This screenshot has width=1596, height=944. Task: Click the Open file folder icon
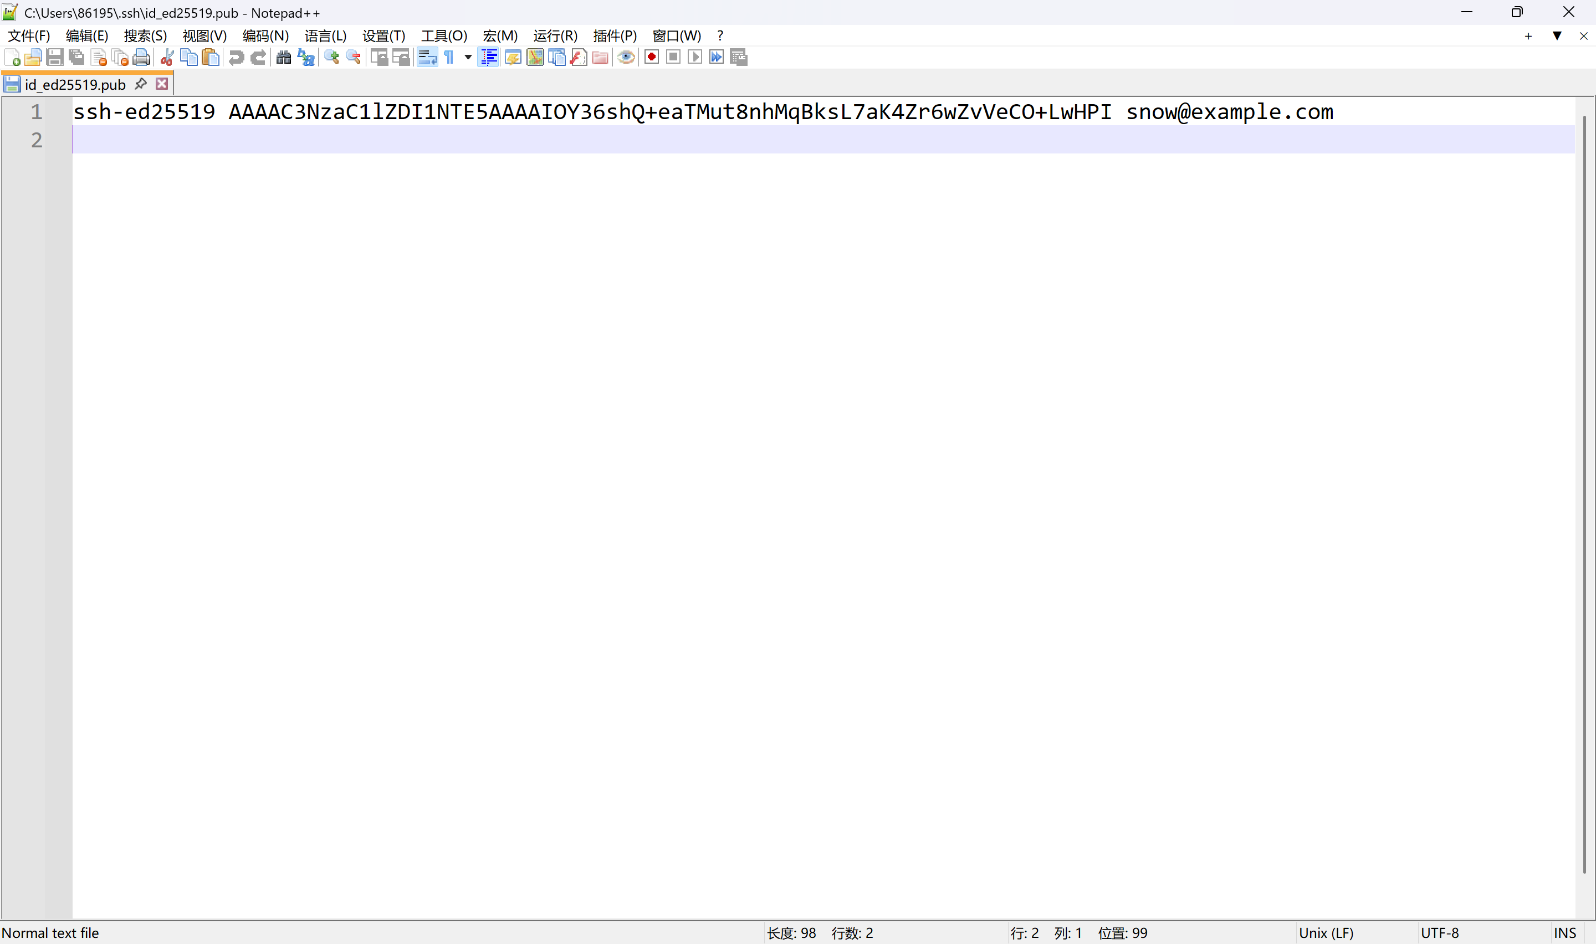(x=33, y=58)
